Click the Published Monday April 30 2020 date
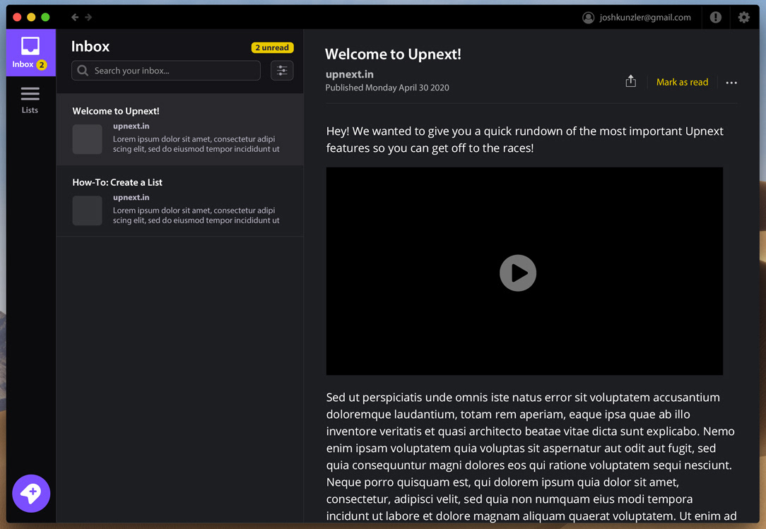This screenshot has width=766, height=529. (387, 88)
